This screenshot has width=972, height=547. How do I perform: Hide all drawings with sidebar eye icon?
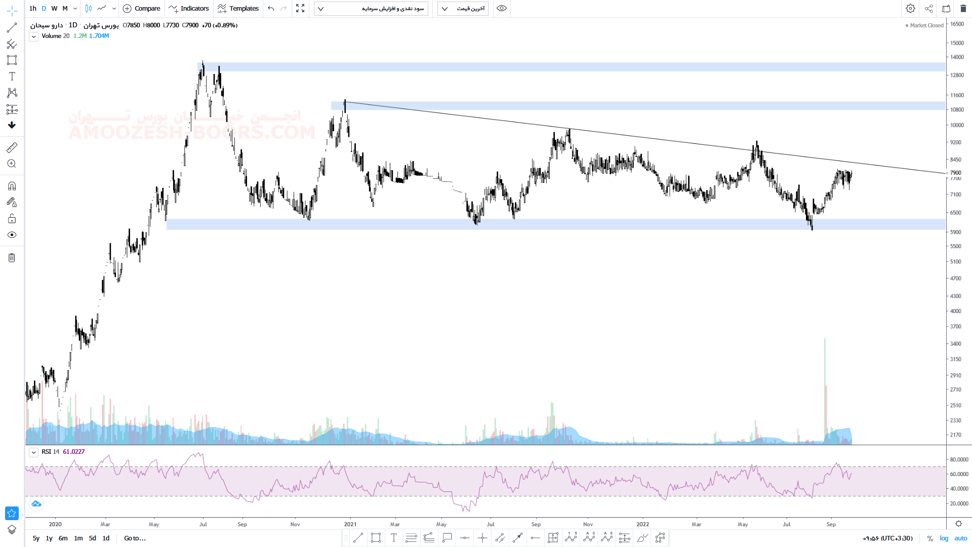click(x=12, y=235)
